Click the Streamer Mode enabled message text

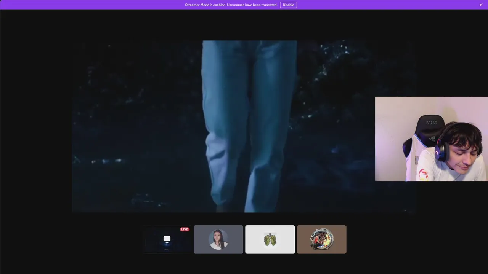pyautogui.click(x=231, y=5)
